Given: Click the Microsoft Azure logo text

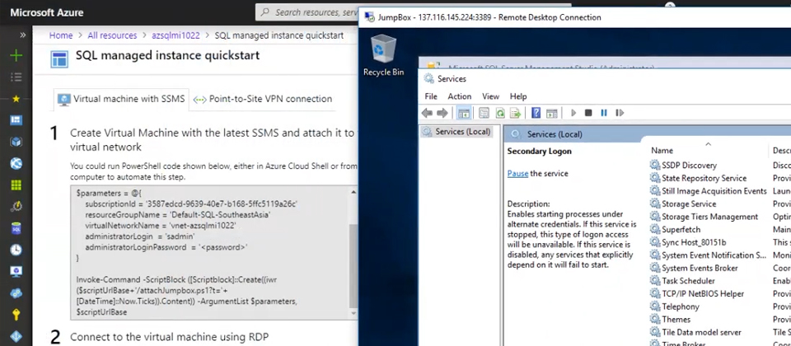Looking at the screenshot, I should (47, 12).
